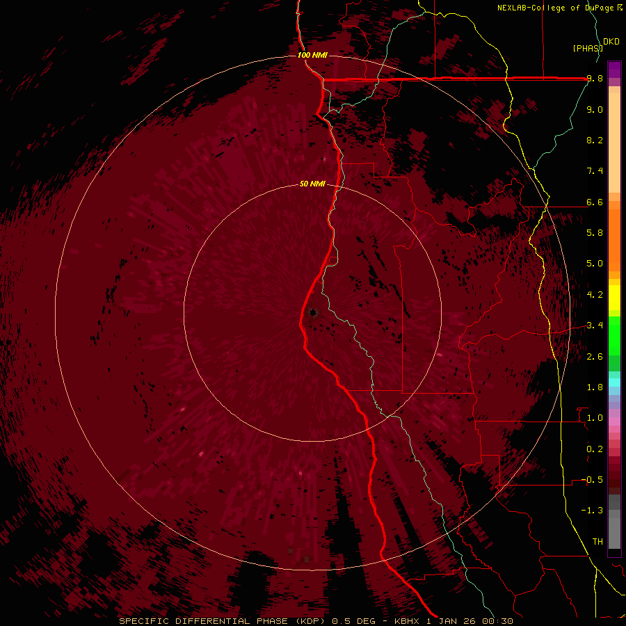The width and height of the screenshot is (626, 626).
Task: Click the -0.5 scale value
Action: tap(592, 479)
